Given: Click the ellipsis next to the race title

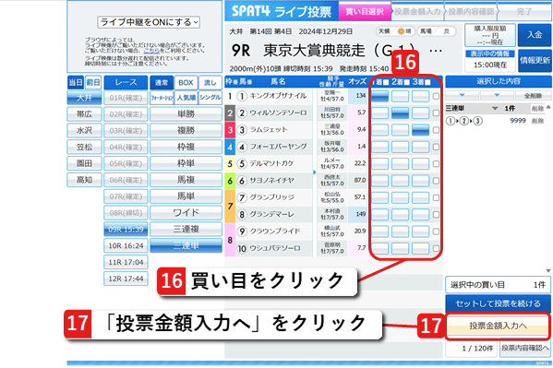Looking at the screenshot, I should click(436, 51).
